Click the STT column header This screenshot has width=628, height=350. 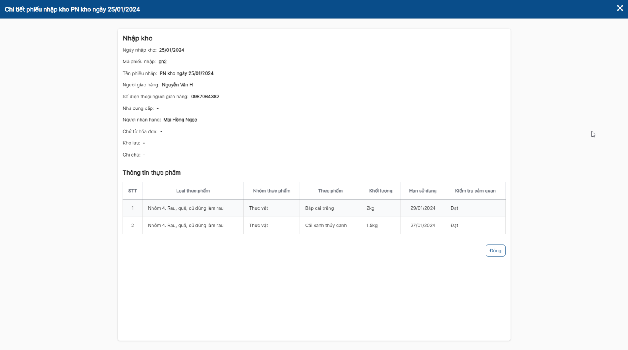click(x=133, y=191)
